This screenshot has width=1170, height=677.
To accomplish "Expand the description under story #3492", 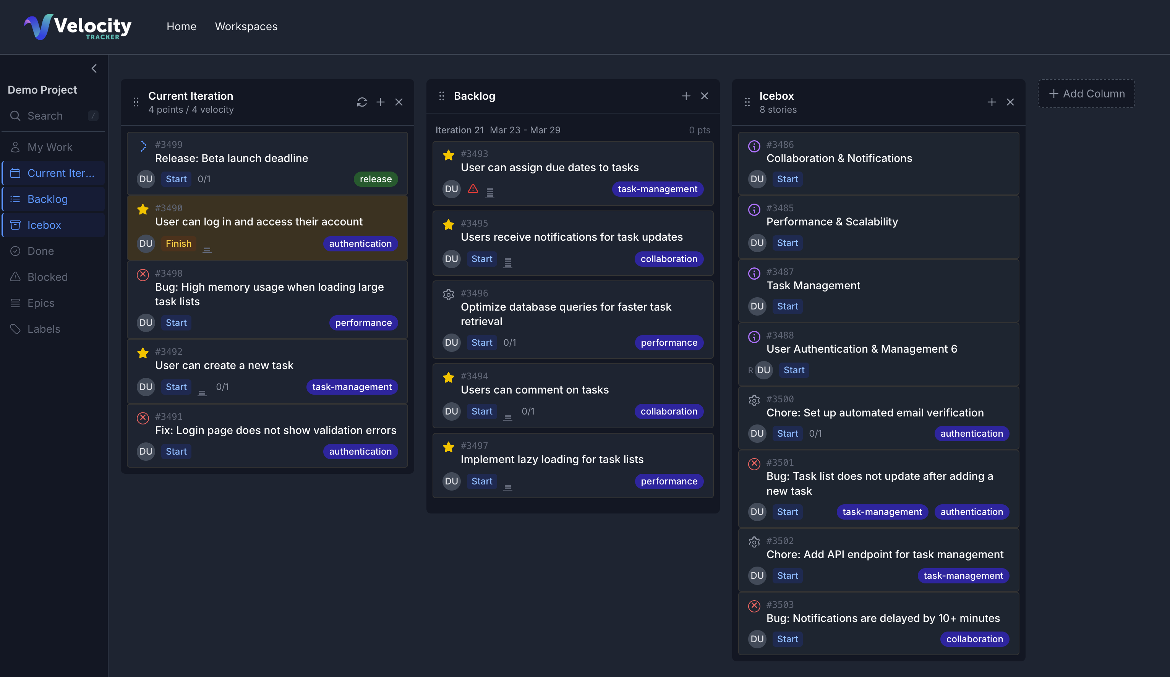I will tap(203, 393).
